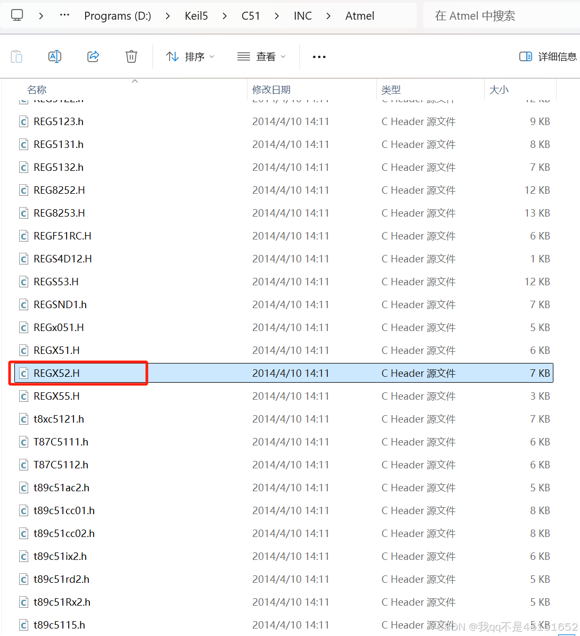Click the Rename icon in toolbar

[x=54, y=56]
